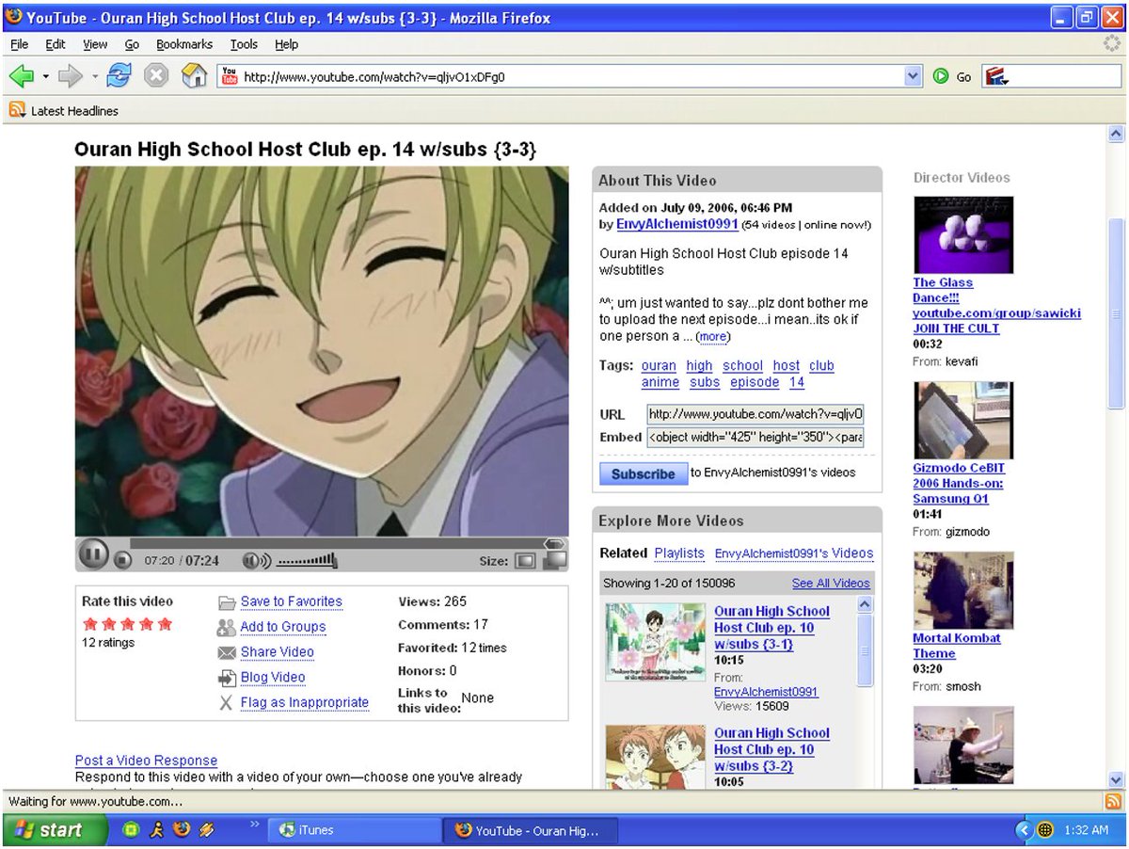Viewport: 1129px width, 849px height.
Task: Open the Help menu
Action: (x=286, y=44)
